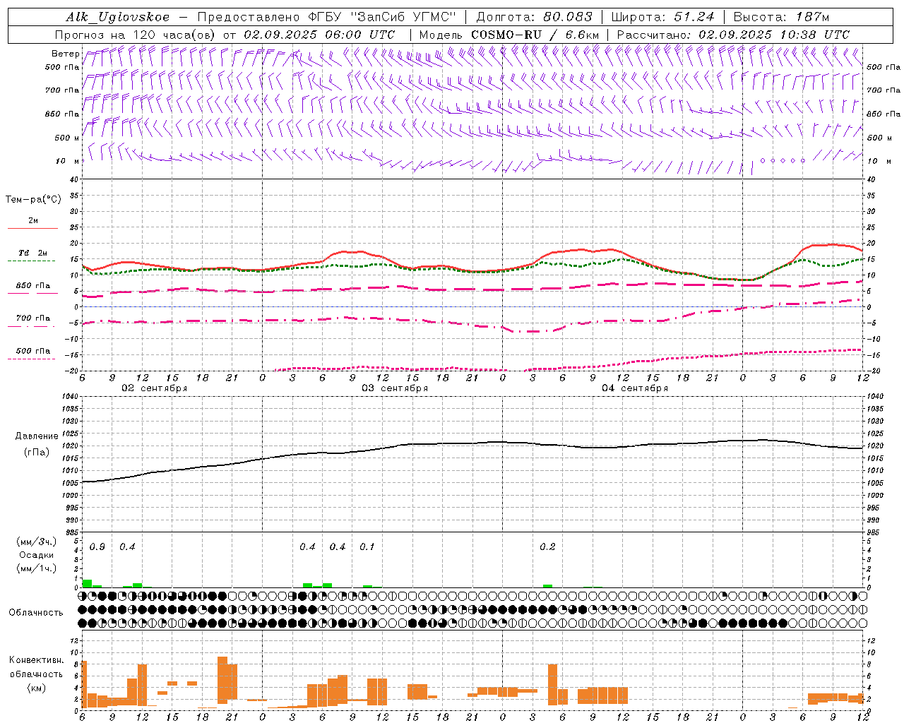Click the Давление pressure label
Image resolution: width=904 pixels, height=723 pixels.
point(35,436)
